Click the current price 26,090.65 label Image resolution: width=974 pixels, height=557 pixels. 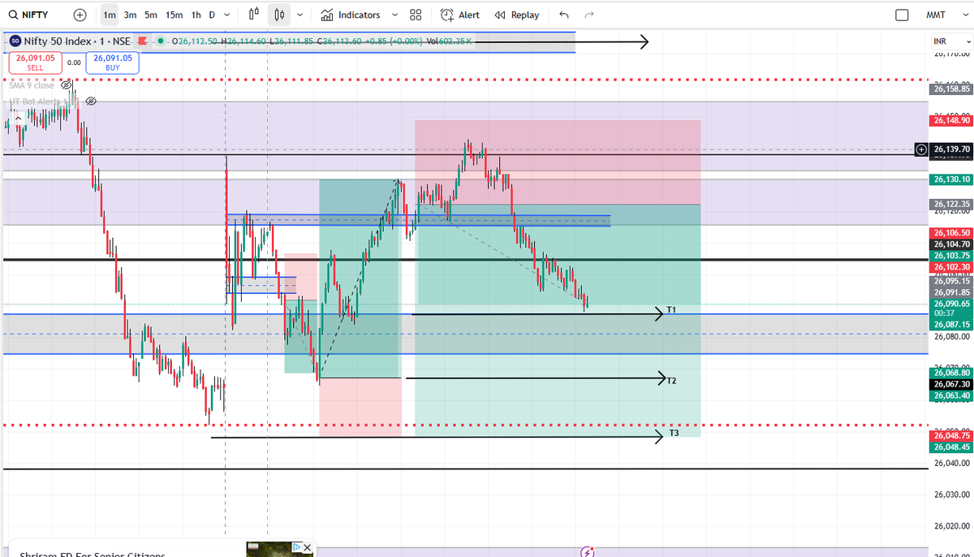950,303
